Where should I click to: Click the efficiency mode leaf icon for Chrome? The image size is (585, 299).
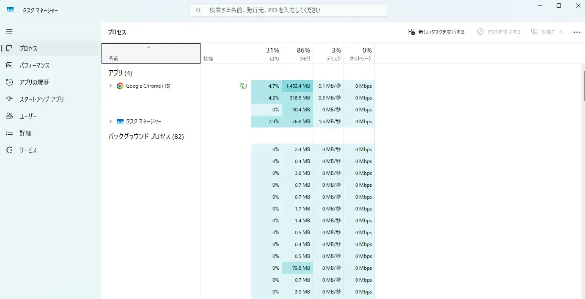tap(243, 86)
